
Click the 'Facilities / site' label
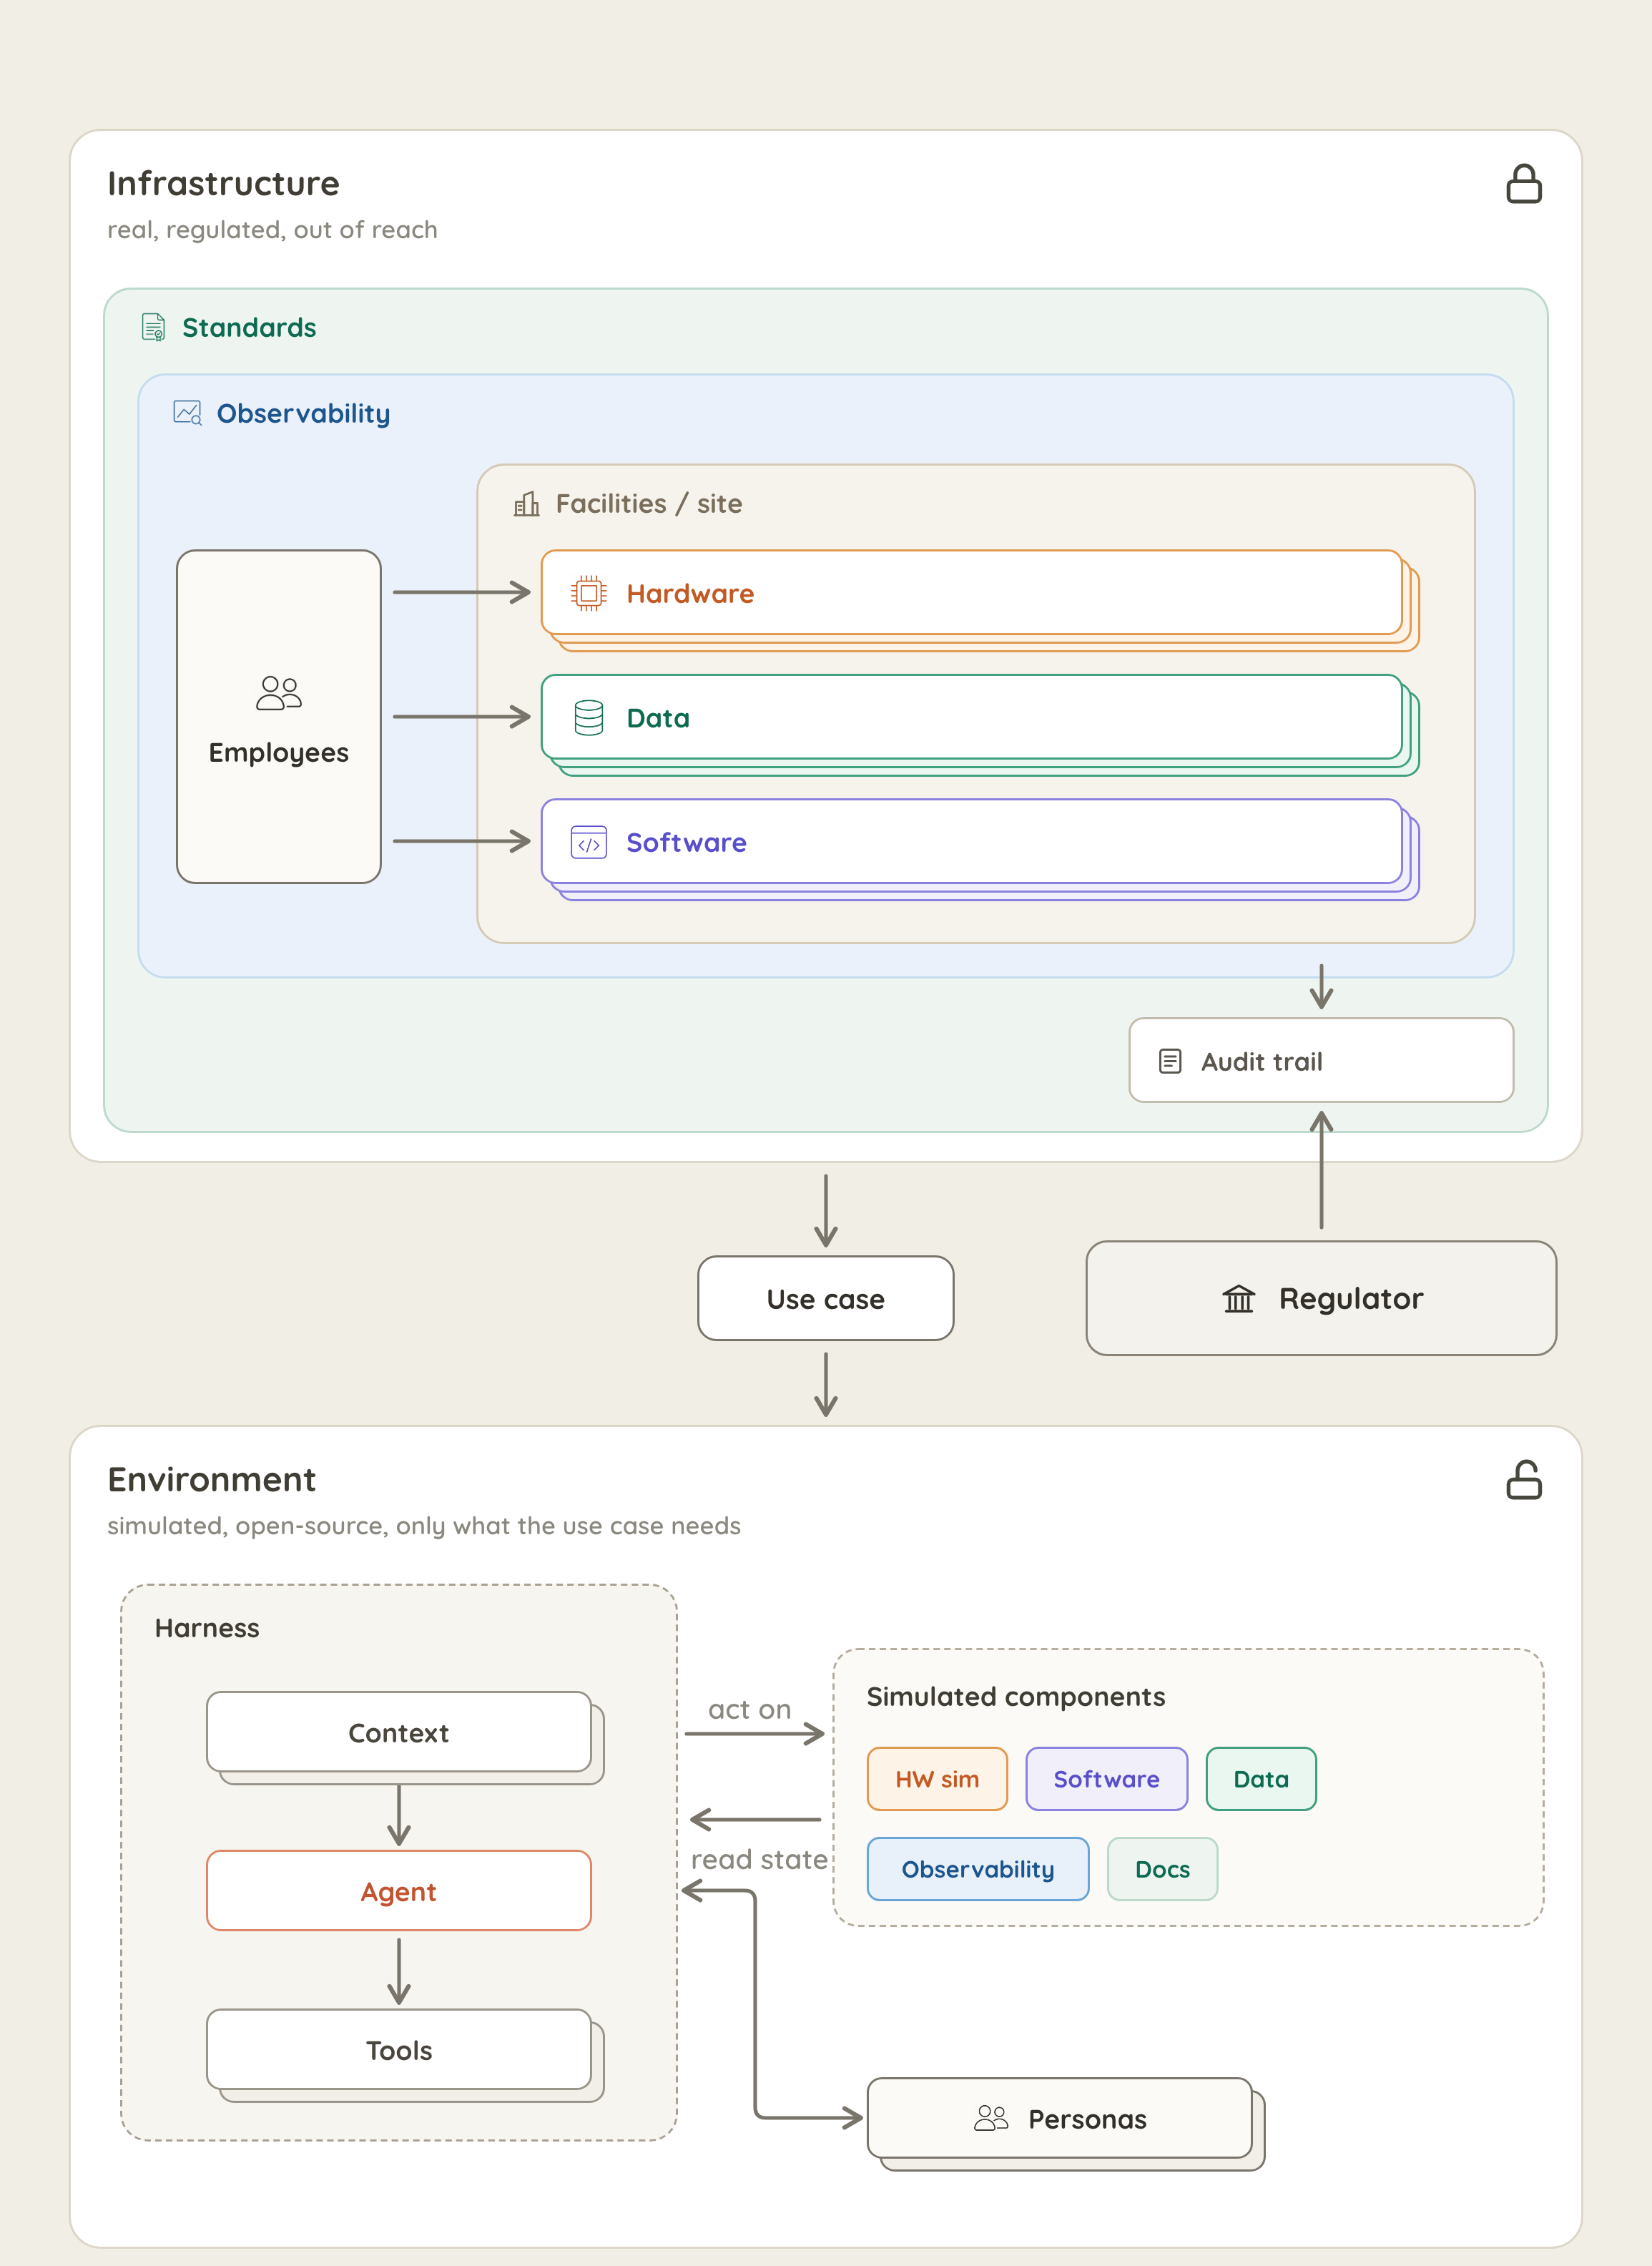[x=649, y=503]
